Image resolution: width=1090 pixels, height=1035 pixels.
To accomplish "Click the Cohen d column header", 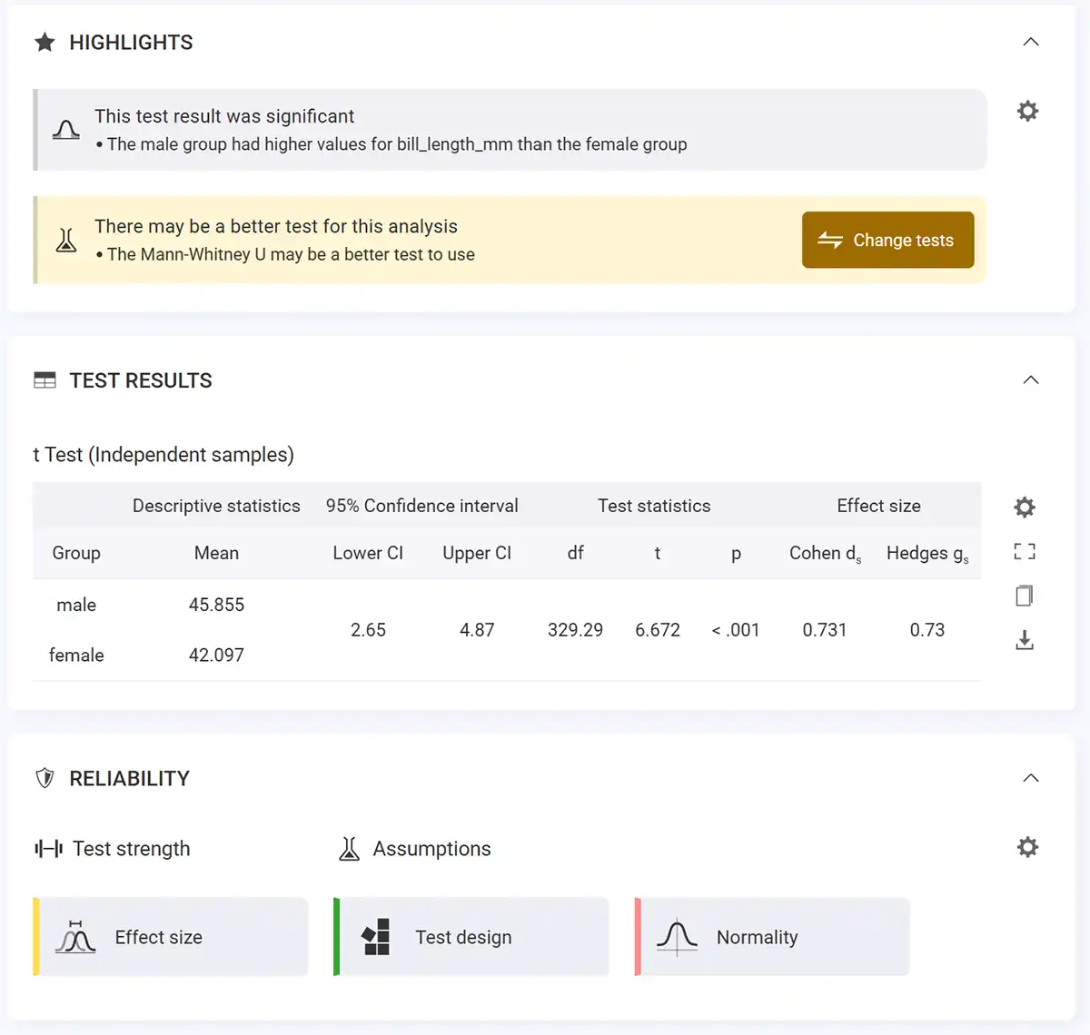I will tap(825, 554).
